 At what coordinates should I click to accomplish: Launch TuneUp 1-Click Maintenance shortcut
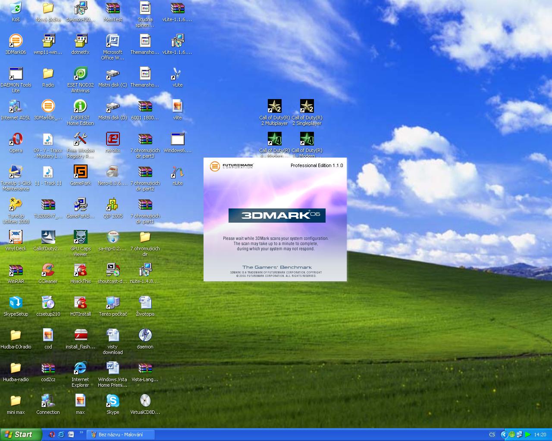16,172
